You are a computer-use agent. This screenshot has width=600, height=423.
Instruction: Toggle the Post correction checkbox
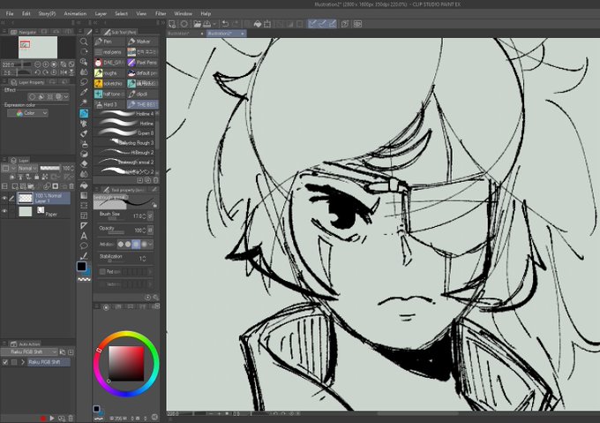click(102, 271)
